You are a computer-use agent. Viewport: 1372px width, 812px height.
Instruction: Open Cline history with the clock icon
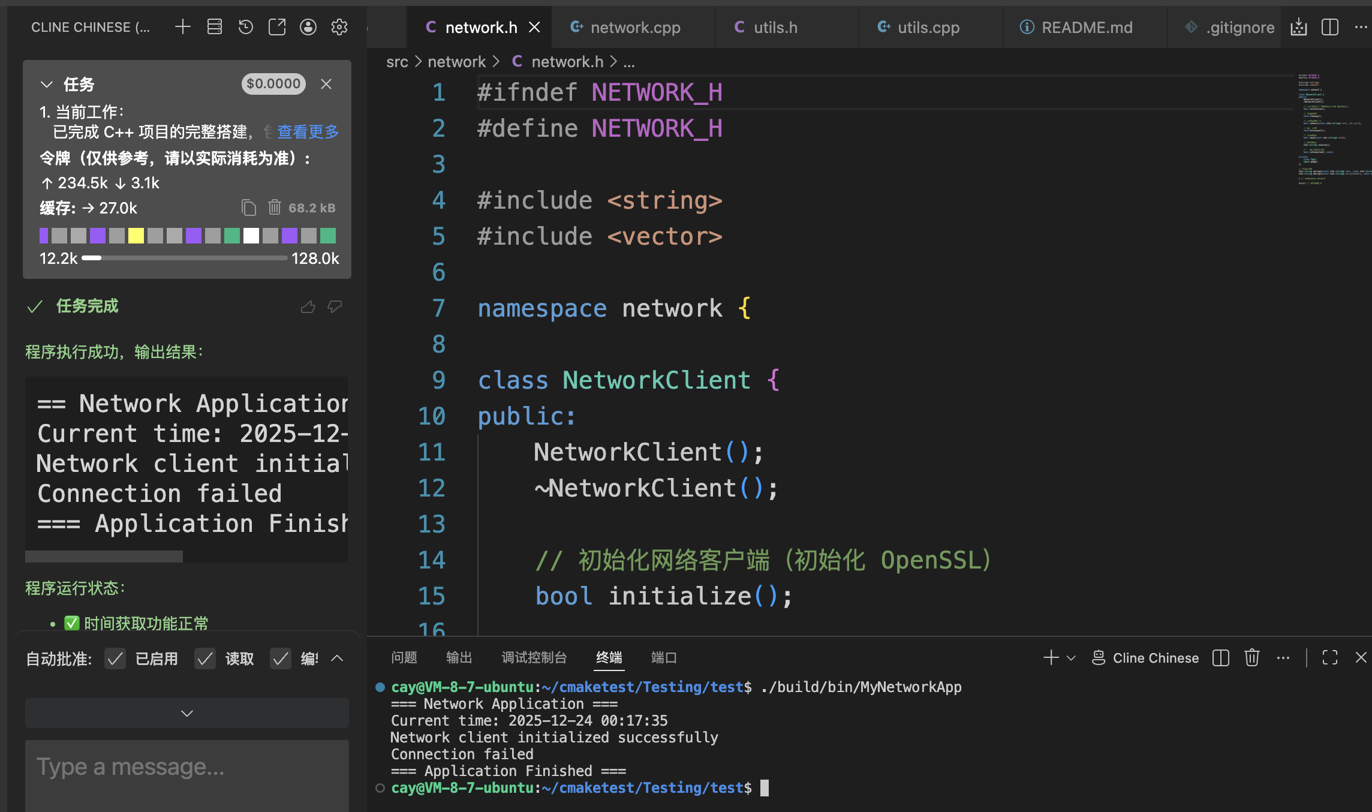tap(245, 27)
